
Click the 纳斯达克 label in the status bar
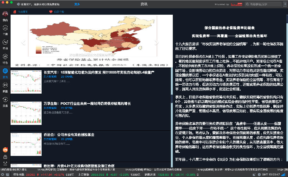pos(150,175)
